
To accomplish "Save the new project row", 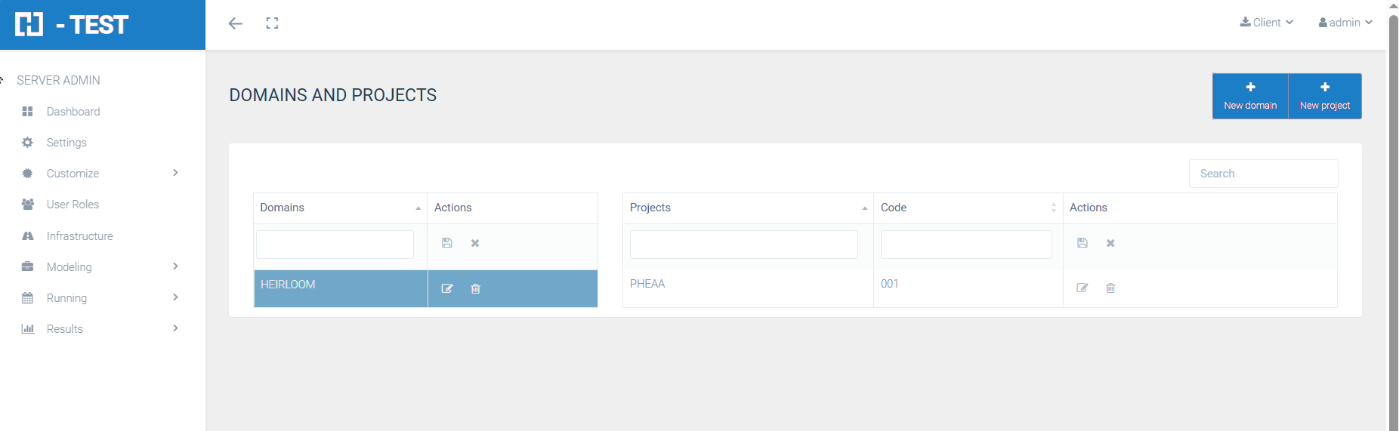I will [x=1082, y=243].
